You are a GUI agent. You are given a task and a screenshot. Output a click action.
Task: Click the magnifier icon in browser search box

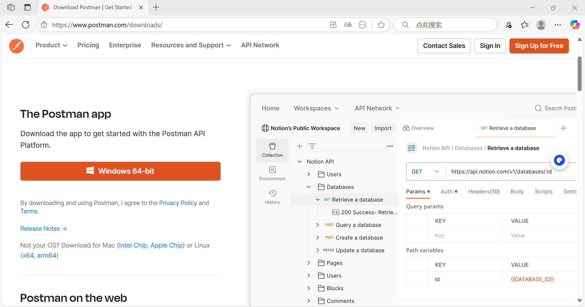405,25
